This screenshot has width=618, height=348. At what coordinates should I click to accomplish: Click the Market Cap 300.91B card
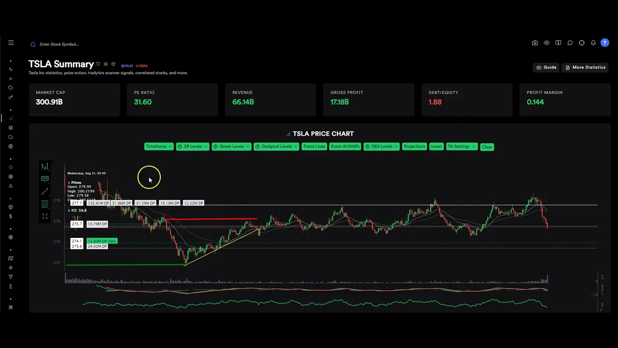click(74, 100)
